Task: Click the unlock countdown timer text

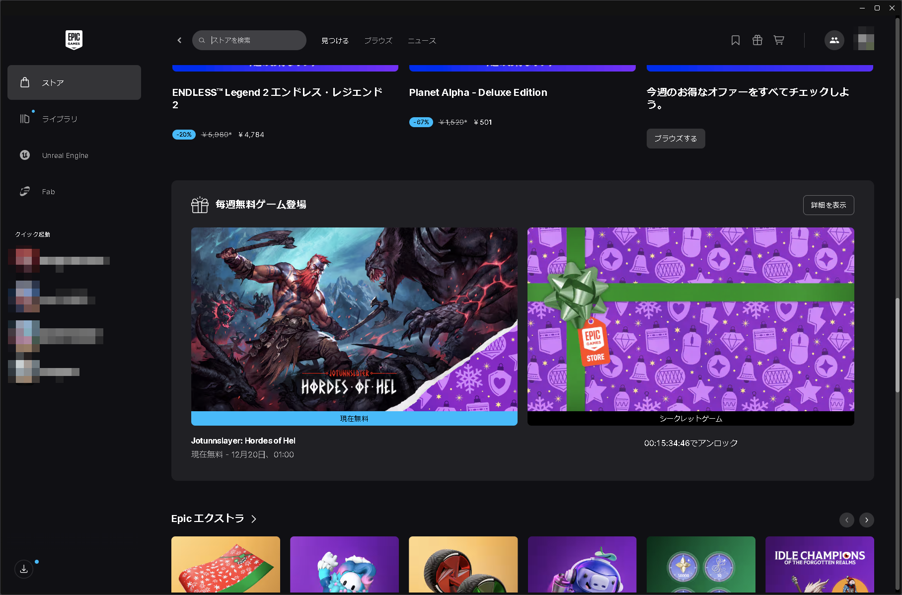Action: (691, 443)
